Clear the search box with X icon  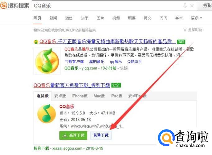(192, 6)
